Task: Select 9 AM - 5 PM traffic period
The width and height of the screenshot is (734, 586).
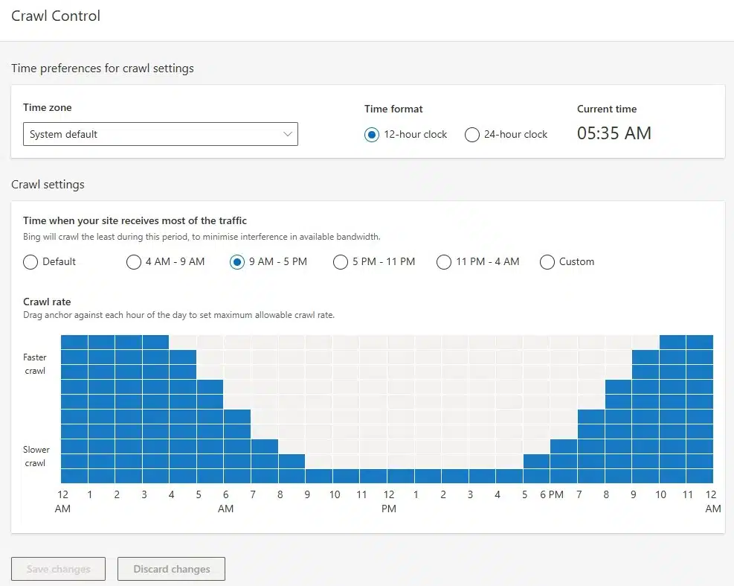Action: click(x=237, y=261)
